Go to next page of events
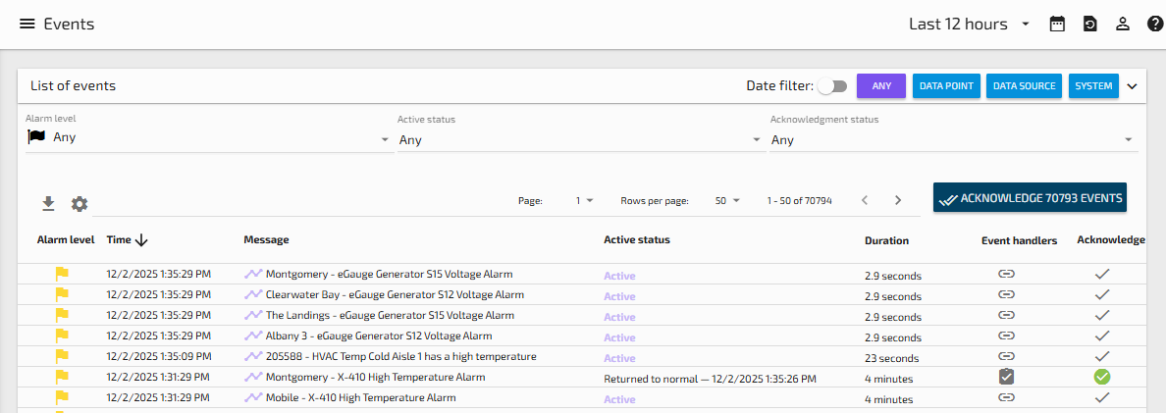The image size is (1166, 413). click(x=897, y=200)
